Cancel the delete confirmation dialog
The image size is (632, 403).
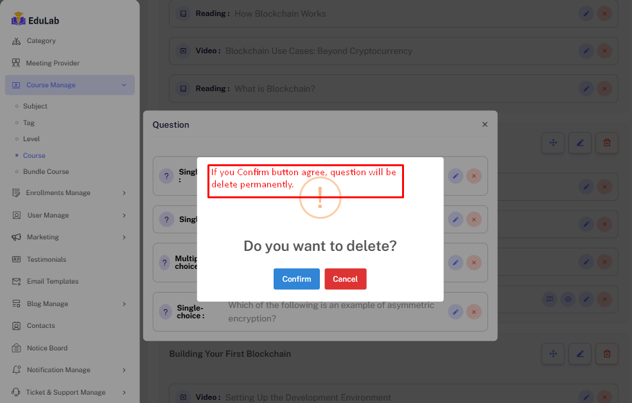[345, 279]
